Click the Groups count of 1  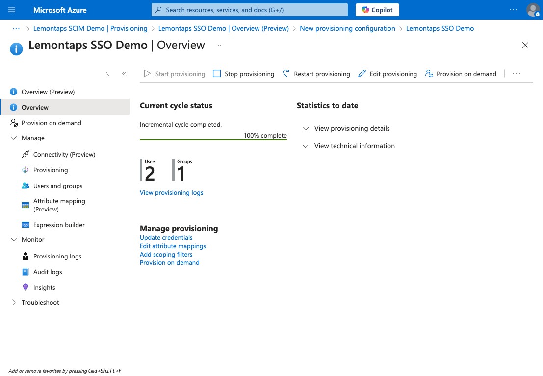point(181,173)
